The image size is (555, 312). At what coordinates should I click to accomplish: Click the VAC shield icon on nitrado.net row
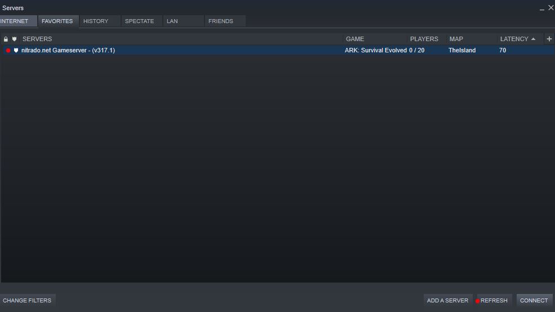tap(16, 50)
